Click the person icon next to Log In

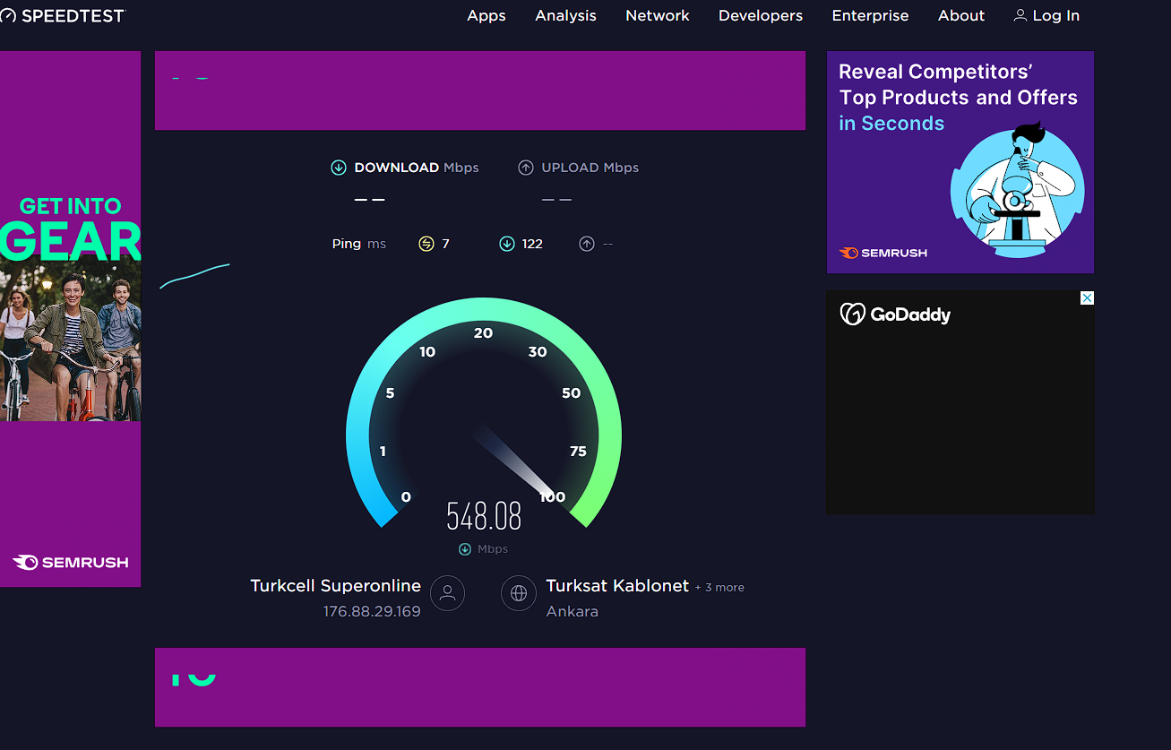click(x=1020, y=15)
